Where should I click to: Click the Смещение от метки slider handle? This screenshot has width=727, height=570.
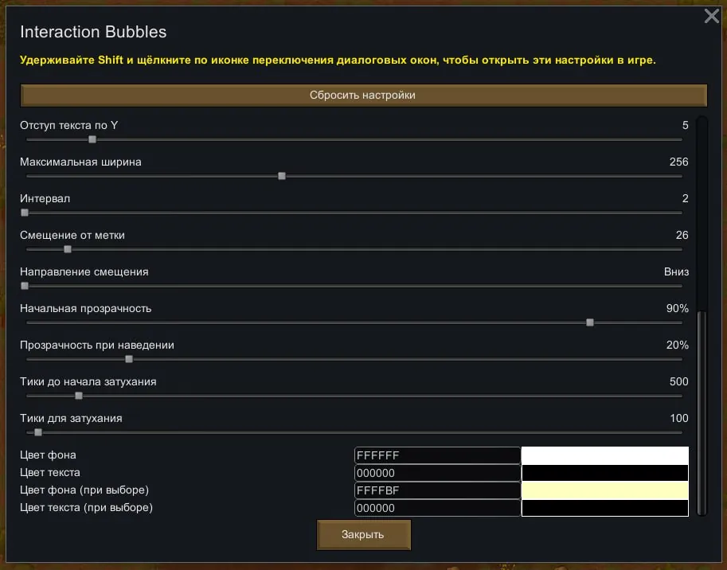coord(68,249)
